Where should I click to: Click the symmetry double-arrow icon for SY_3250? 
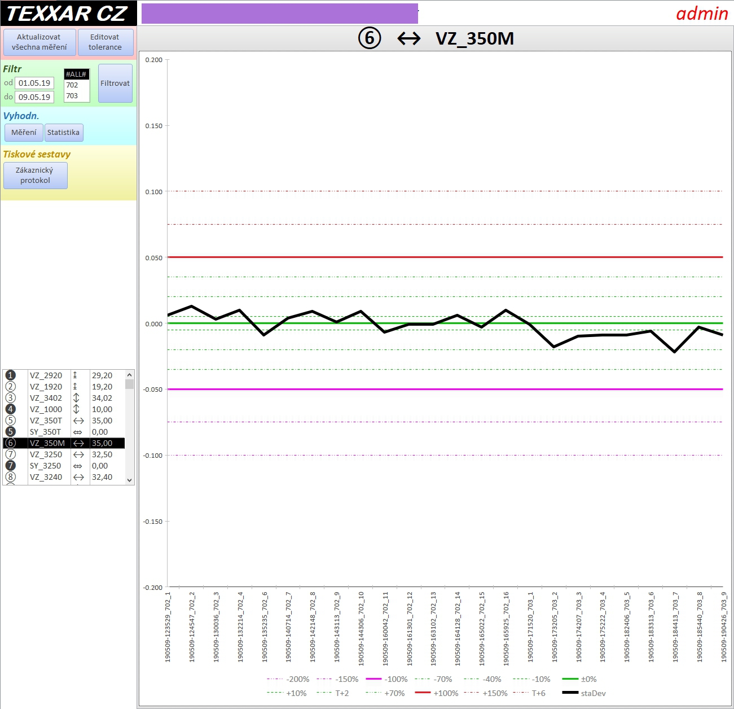(78, 466)
